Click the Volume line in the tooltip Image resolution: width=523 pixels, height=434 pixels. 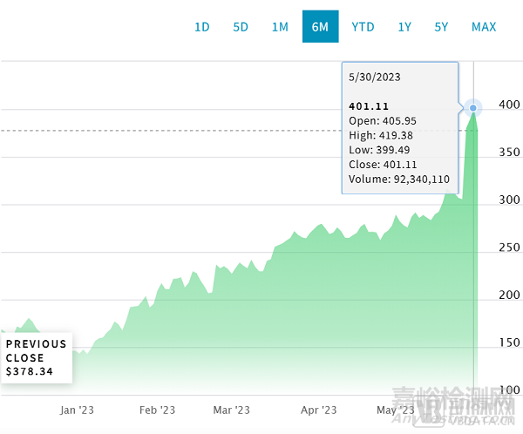[x=398, y=180]
